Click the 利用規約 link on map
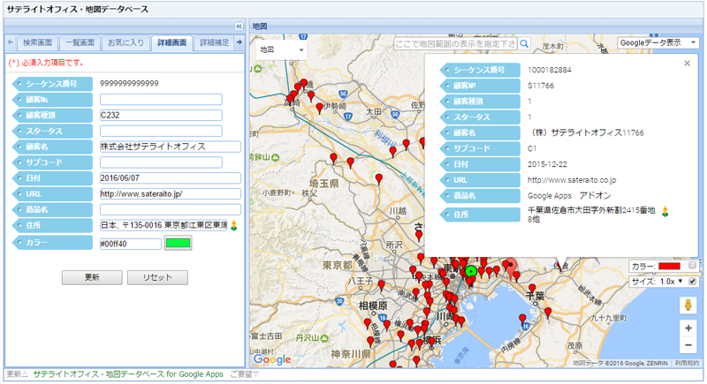Image resolution: width=707 pixels, height=384 pixels. click(x=687, y=363)
